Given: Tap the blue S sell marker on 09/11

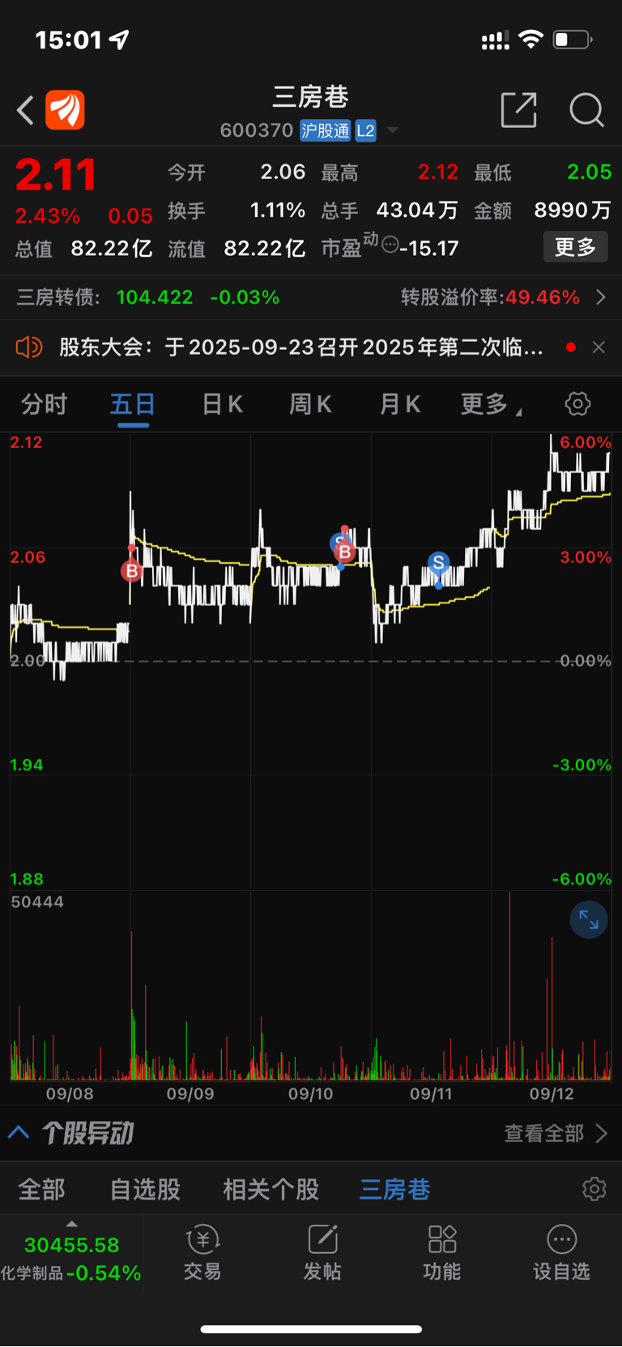Looking at the screenshot, I should [438, 562].
